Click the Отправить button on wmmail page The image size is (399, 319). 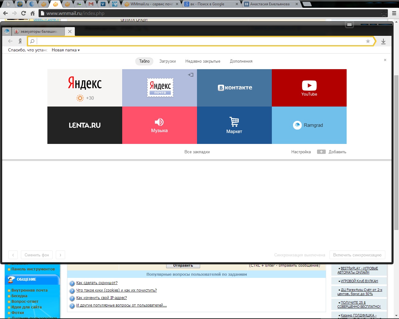[x=183, y=266]
